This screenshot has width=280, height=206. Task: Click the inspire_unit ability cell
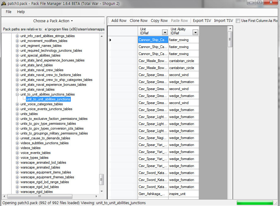183,194
